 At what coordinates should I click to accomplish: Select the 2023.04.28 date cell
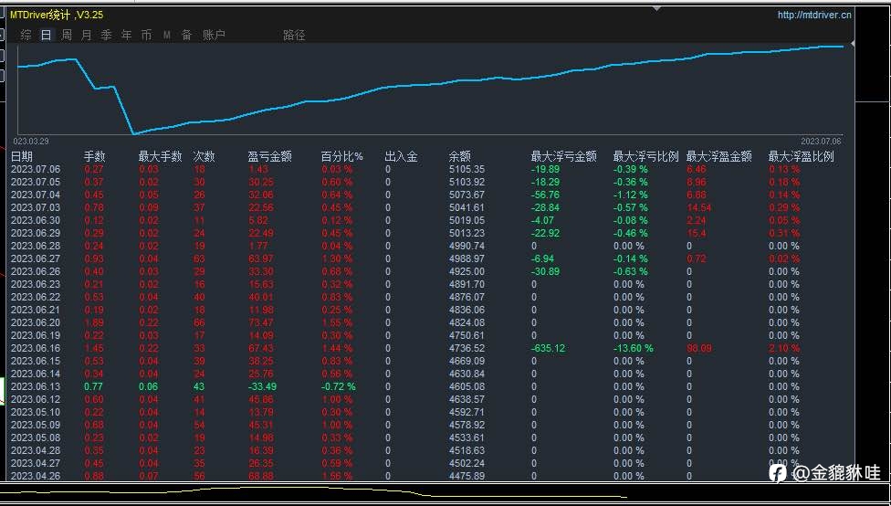[x=36, y=450]
